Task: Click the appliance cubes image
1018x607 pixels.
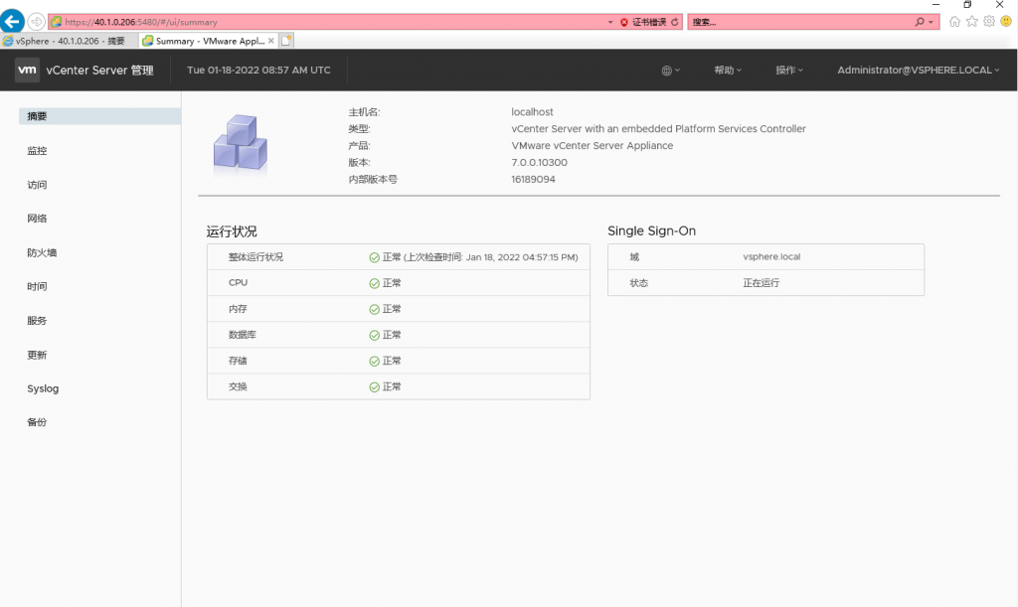Action: pyautogui.click(x=241, y=143)
